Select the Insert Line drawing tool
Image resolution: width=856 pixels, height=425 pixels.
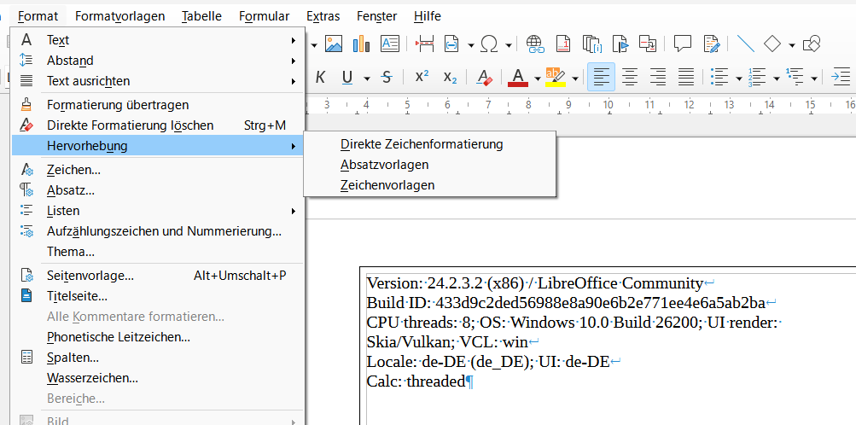click(745, 44)
